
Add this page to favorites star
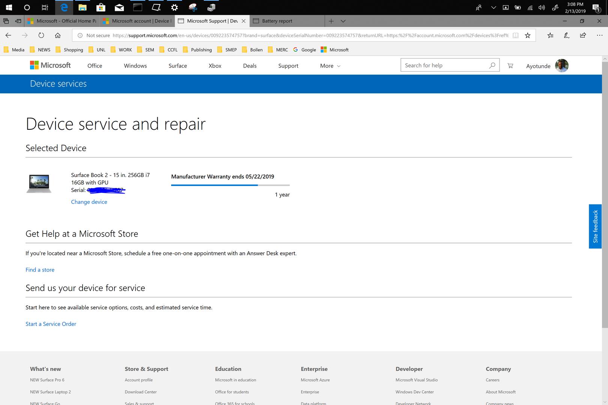click(x=528, y=35)
